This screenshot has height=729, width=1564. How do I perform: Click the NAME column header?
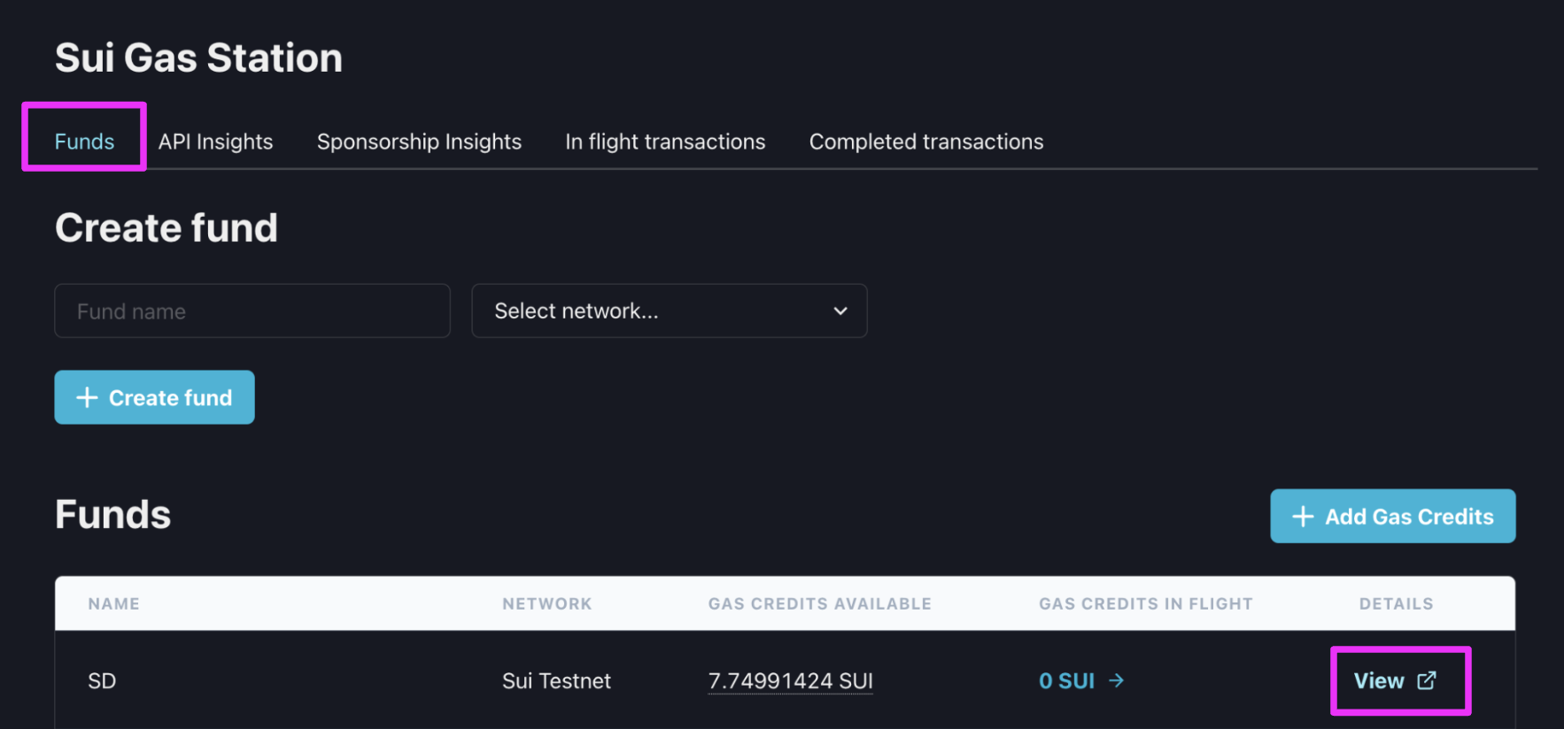click(x=113, y=603)
